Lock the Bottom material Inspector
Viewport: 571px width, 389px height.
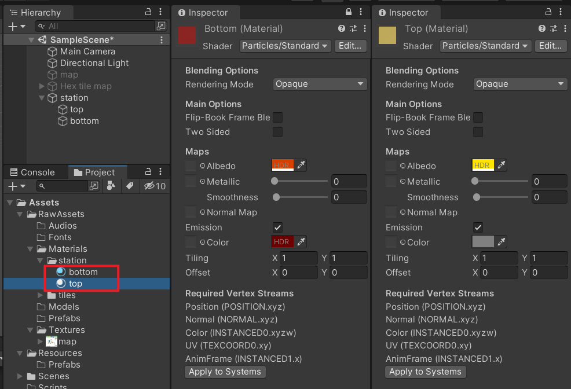click(x=349, y=12)
